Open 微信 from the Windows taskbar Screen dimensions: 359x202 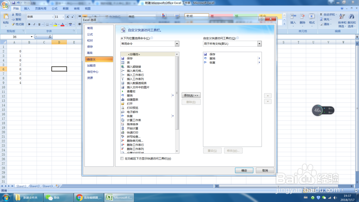[x=58, y=197]
